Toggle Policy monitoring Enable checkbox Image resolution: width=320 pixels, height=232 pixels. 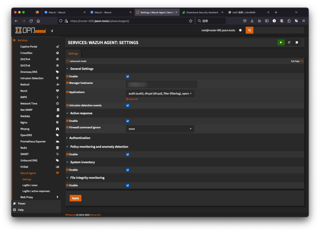[x=127, y=154]
